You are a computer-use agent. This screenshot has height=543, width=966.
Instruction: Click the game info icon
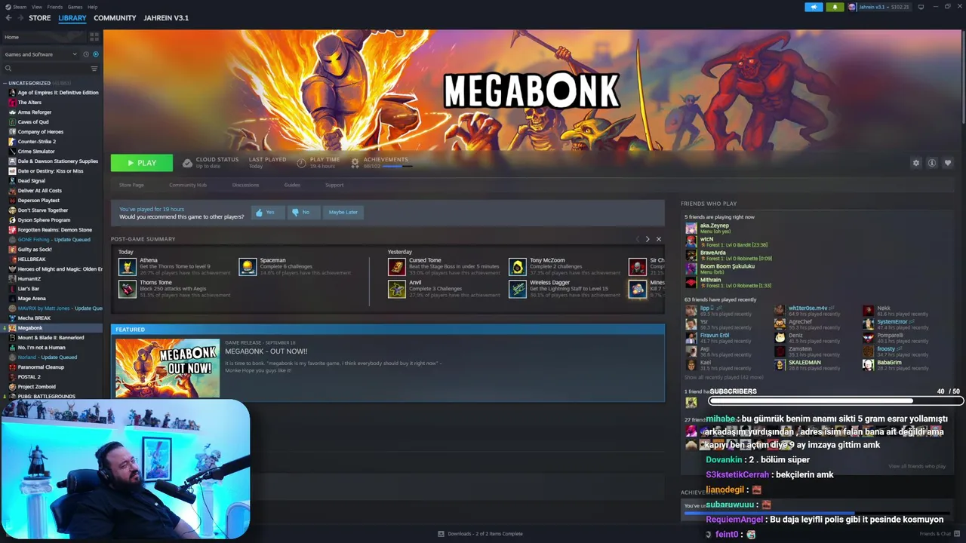[932, 163]
